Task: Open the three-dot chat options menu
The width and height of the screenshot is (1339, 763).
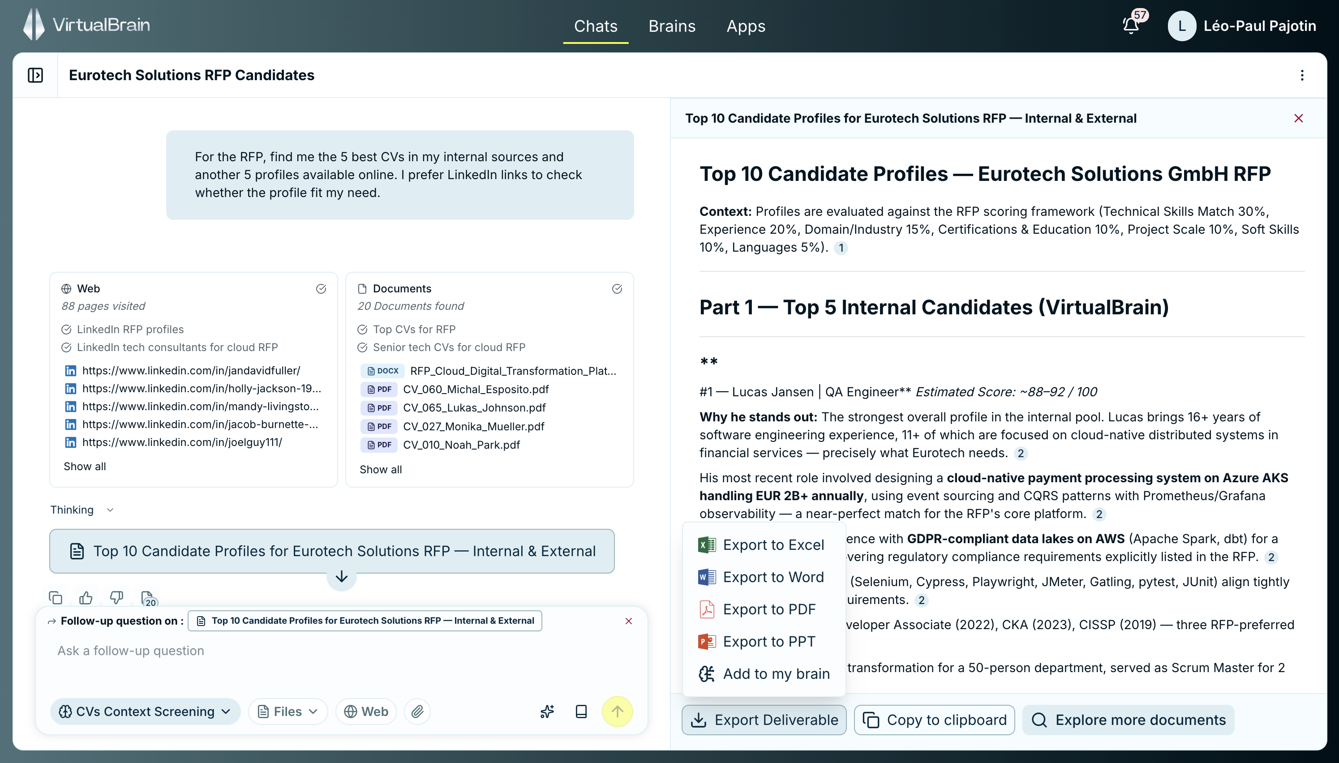Action: 1302,75
